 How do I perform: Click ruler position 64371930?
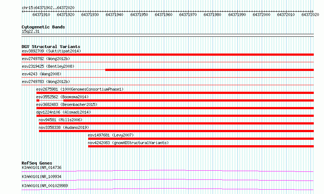[90, 15]
